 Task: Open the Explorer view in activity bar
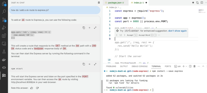pos(4,4)
